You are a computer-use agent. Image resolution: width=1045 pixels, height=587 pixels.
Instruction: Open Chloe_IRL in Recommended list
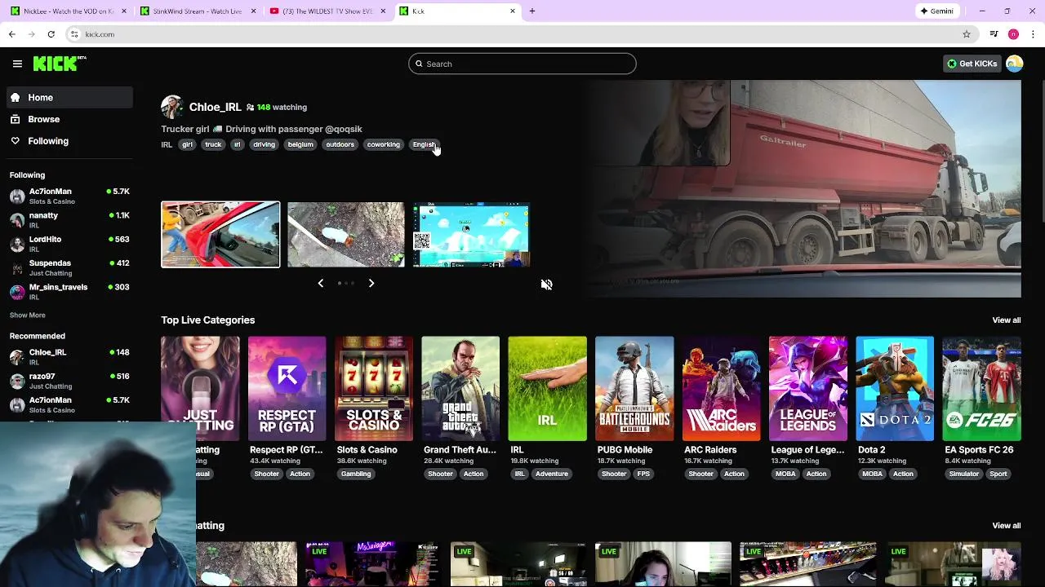(69, 356)
